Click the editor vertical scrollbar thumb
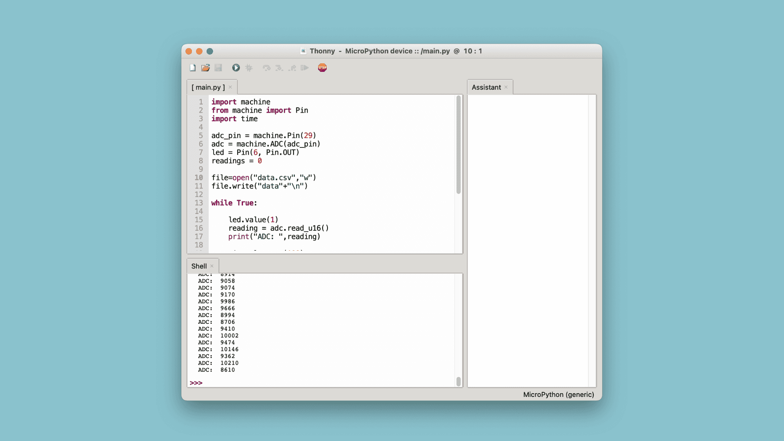Screen dimensions: 784x441 pyautogui.click(x=459, y=145)
